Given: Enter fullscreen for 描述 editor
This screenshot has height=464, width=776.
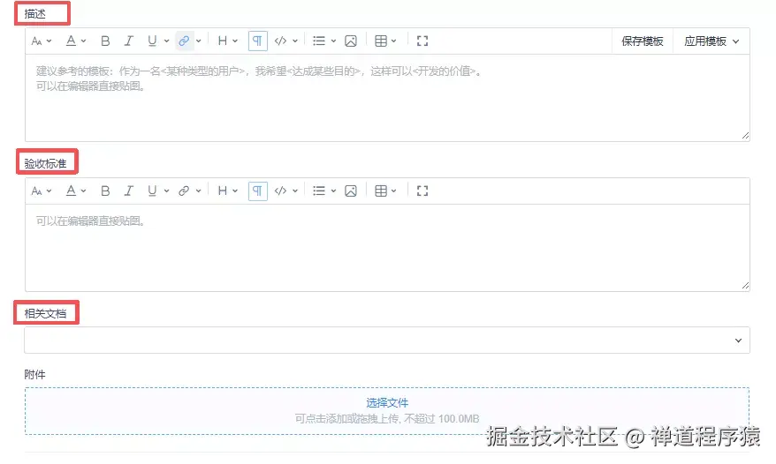Looking at the screenshot, I should (422, 41).
